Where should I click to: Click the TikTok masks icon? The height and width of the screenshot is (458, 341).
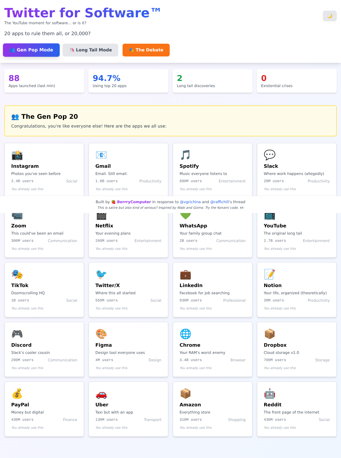click(17, 274)
